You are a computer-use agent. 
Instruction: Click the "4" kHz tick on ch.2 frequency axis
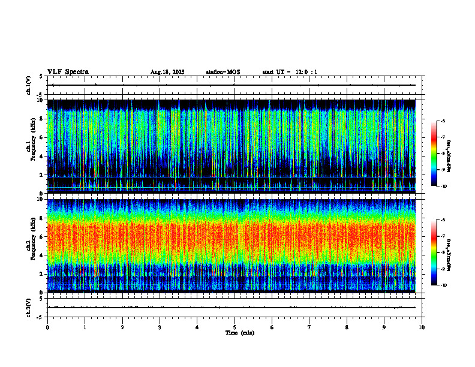click(42, 255)
